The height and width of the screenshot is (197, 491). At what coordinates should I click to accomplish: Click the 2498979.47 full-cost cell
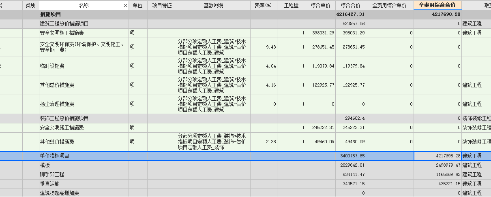(x=437, y=165)
